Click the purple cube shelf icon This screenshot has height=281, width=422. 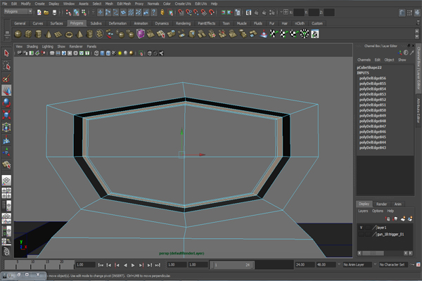pyautogui.click(x=141, y=34)
